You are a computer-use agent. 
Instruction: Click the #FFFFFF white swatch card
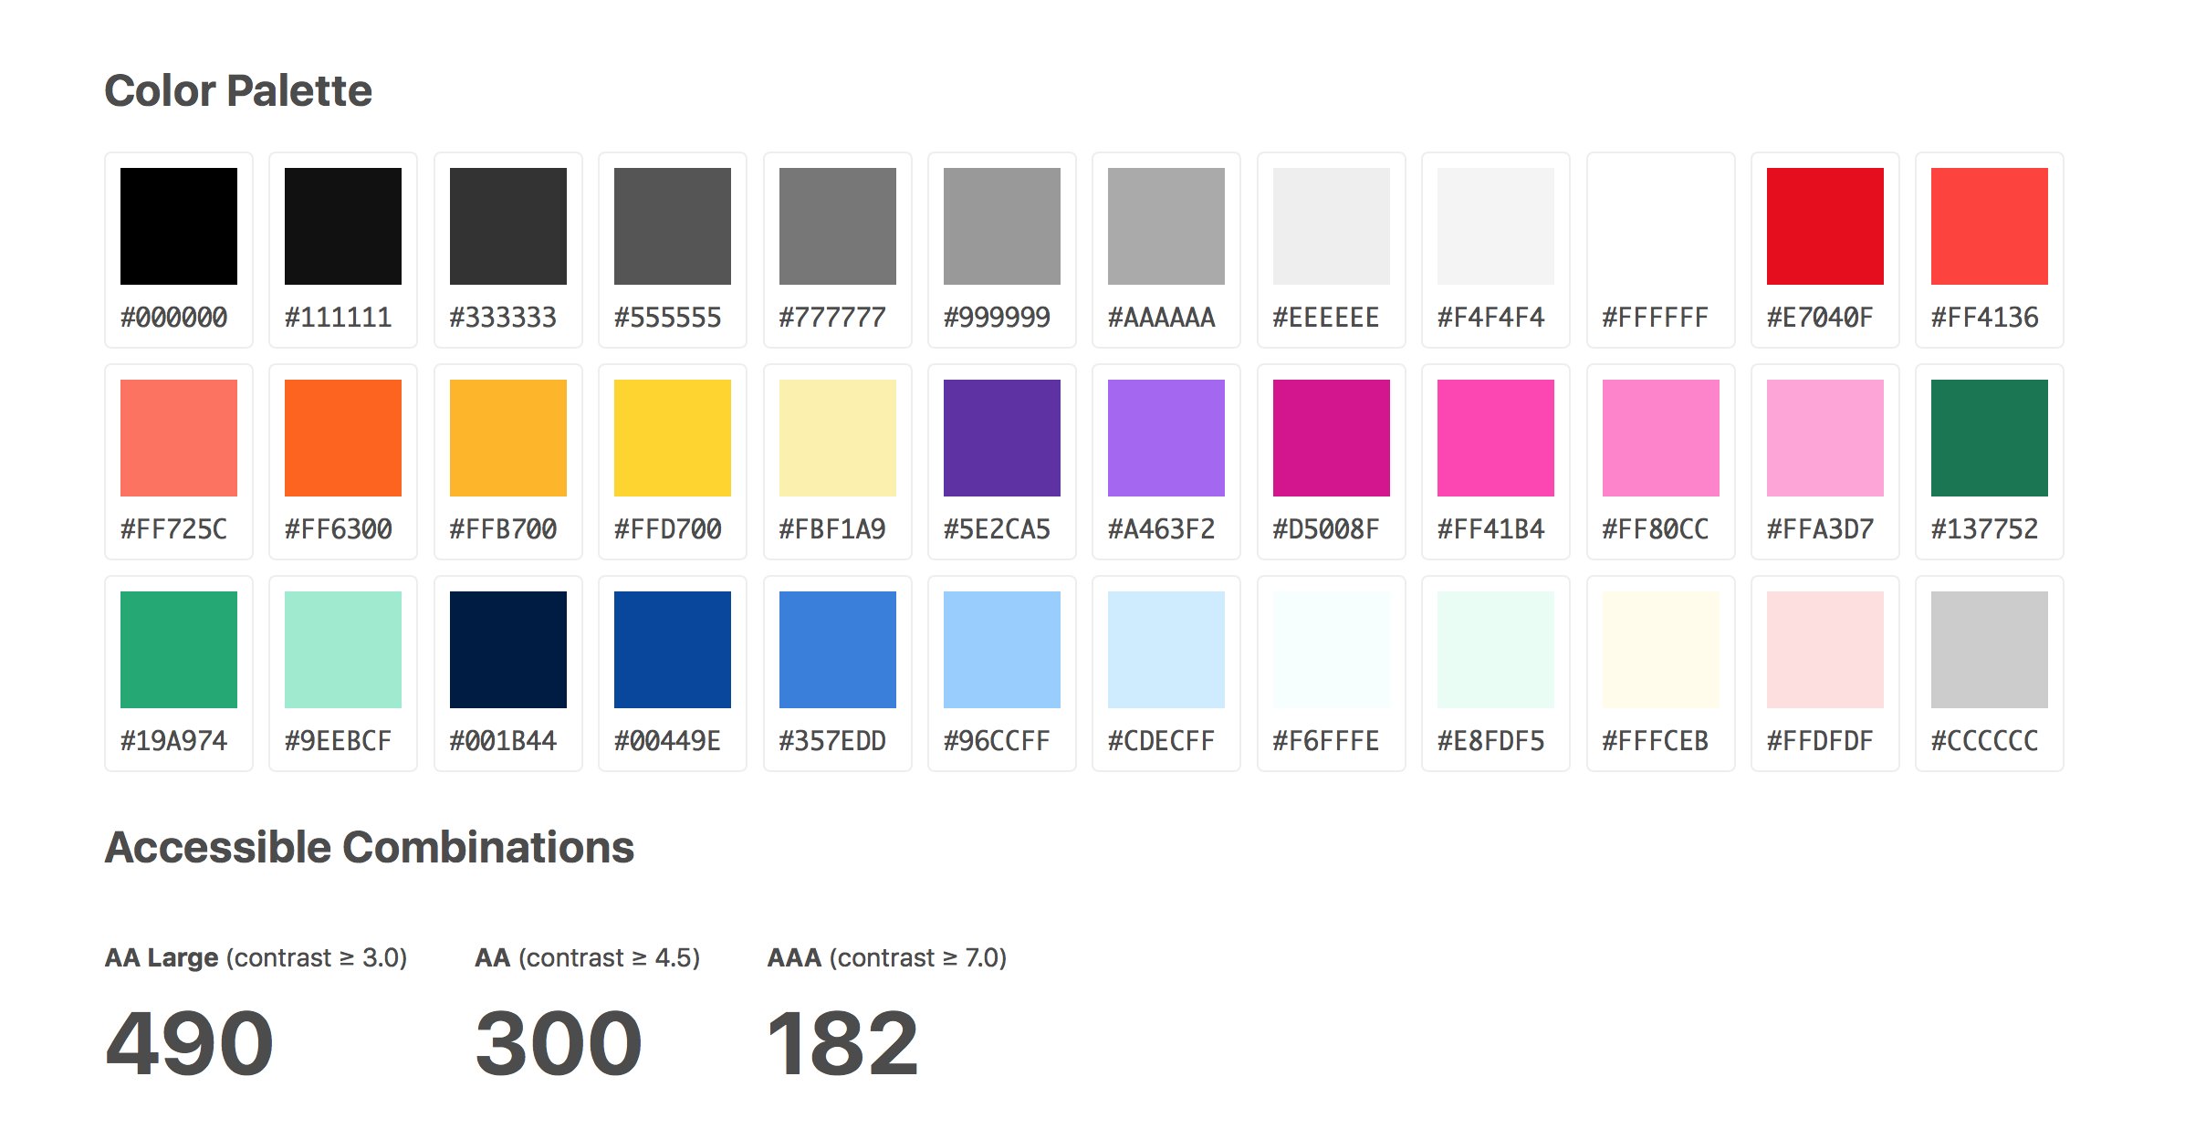point(1660,249)
